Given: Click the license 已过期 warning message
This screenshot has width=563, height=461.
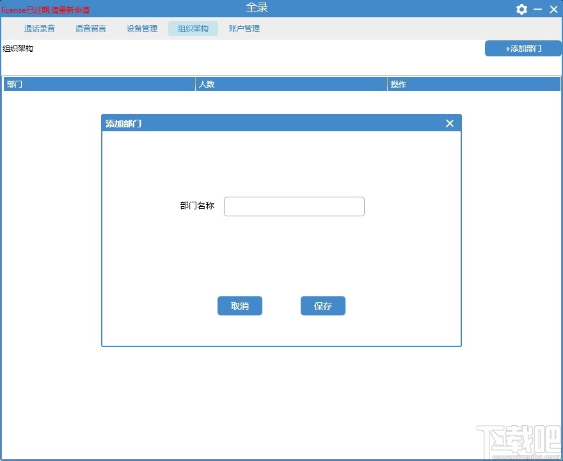Looking at the screenshot, I should [45, 9].
